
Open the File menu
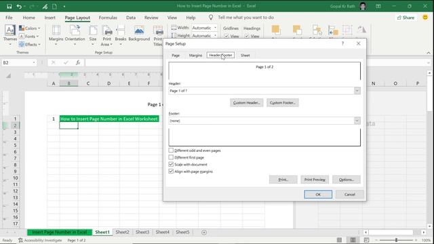pos(9,18)
